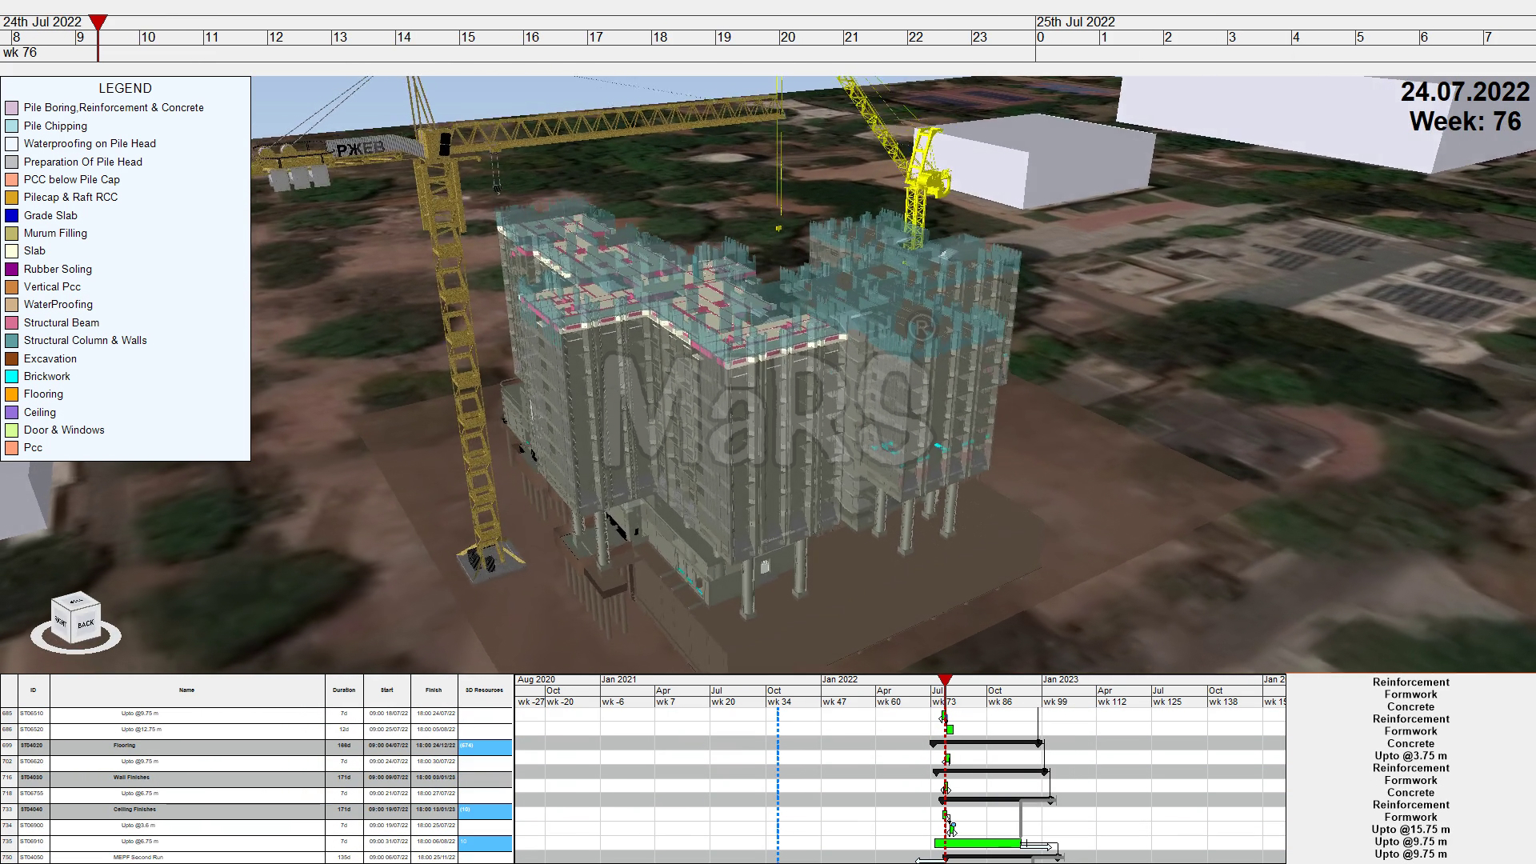Click the Duration column header

(x=344, y=690)
